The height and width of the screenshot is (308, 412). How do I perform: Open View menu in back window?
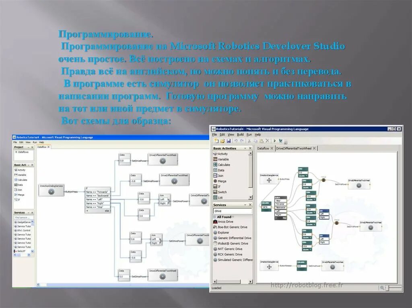pyautogui.click(x=28, y=142)
